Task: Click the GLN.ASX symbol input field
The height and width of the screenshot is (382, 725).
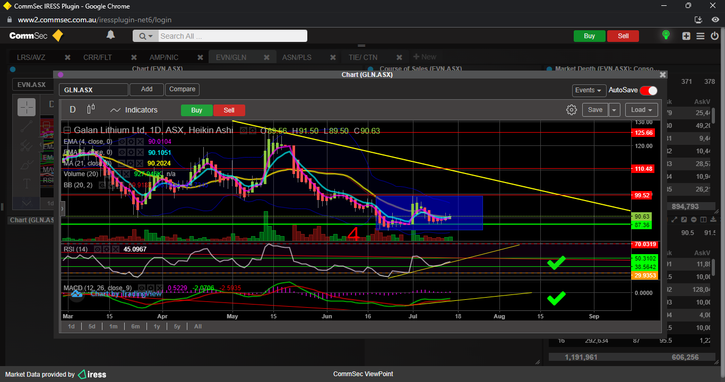Action: (93, 90)
